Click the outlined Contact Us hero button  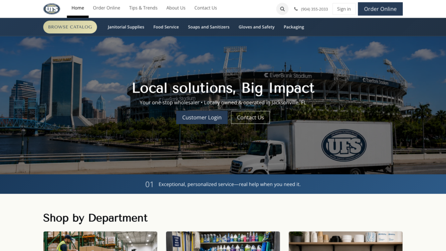click(250, 117)
